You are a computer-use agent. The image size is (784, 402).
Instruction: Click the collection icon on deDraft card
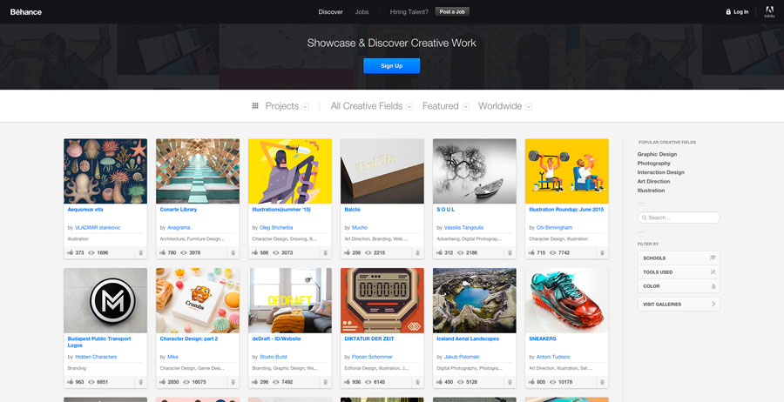click(x=325, y=383)
